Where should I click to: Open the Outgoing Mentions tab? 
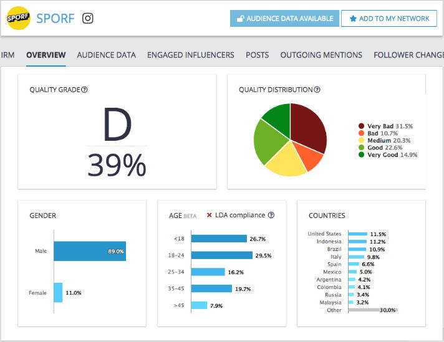[x=321, y=55]
